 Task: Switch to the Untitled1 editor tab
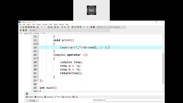tap(43, 33)
